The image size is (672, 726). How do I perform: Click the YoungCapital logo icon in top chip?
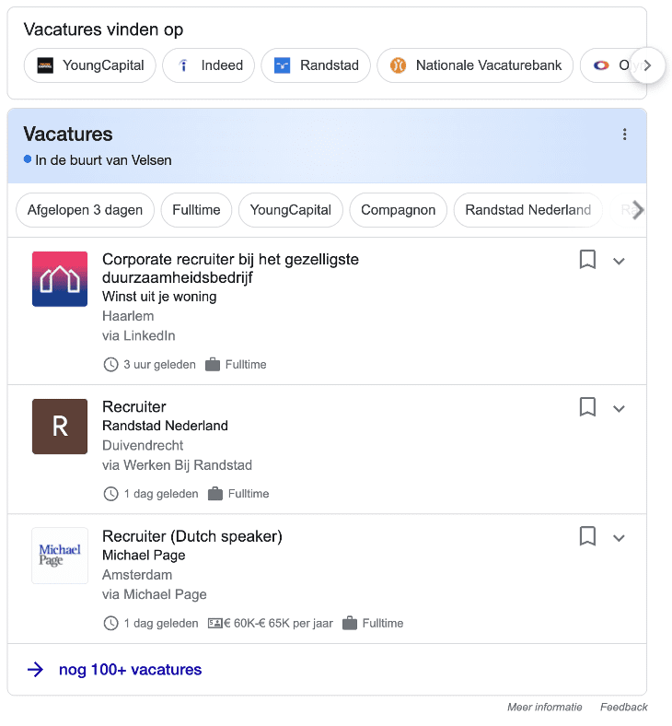[x=45, y=65]
